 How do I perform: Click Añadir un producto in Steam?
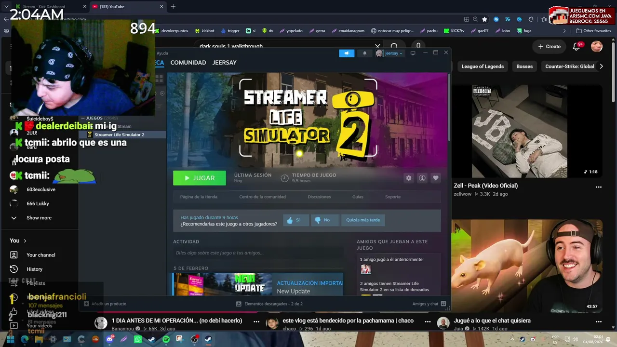click(x=105, y=304)
